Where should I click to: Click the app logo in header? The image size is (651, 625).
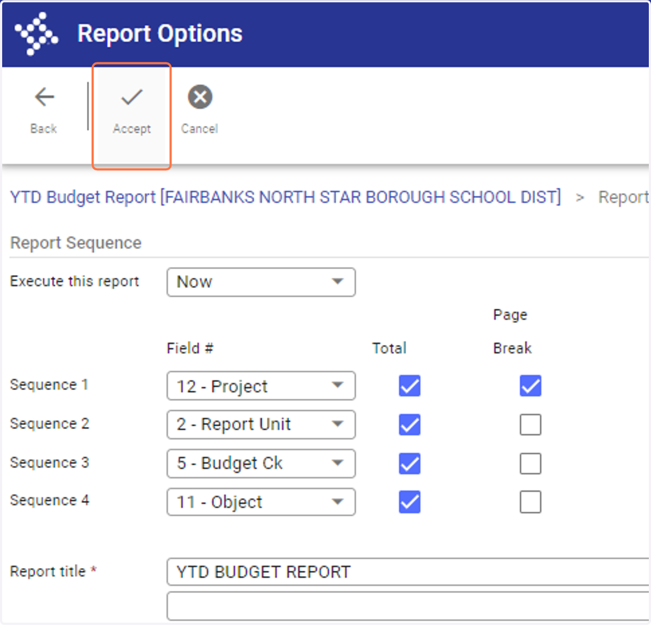(36, 34)
